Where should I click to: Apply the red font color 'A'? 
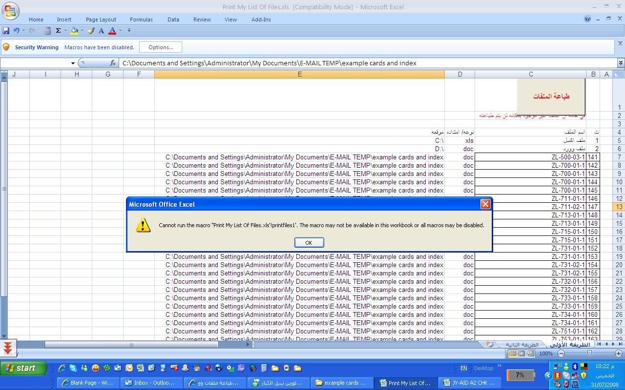point(112,31)
